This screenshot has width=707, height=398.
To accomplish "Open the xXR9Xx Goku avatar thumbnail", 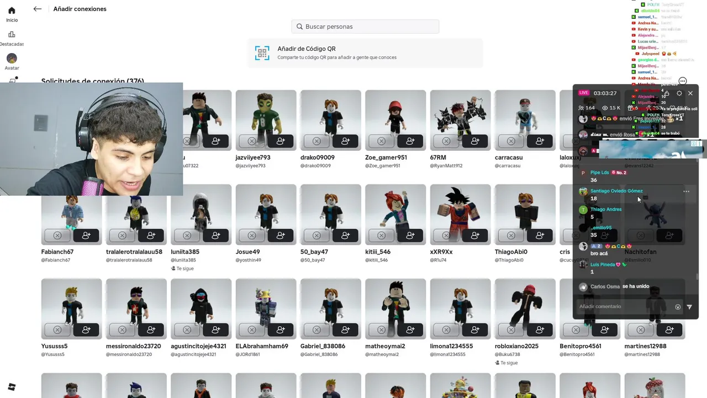I will click(x=460, y=214).
